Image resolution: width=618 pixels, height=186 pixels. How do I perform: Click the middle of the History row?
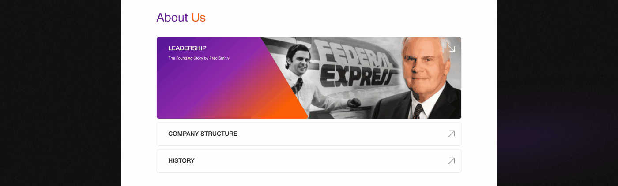click(x=309, y=161)
